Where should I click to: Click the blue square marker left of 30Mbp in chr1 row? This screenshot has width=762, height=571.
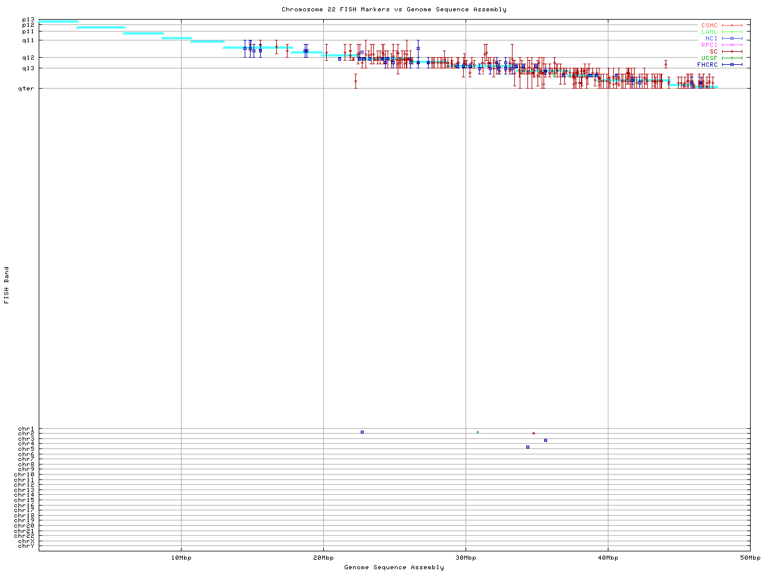362,432
